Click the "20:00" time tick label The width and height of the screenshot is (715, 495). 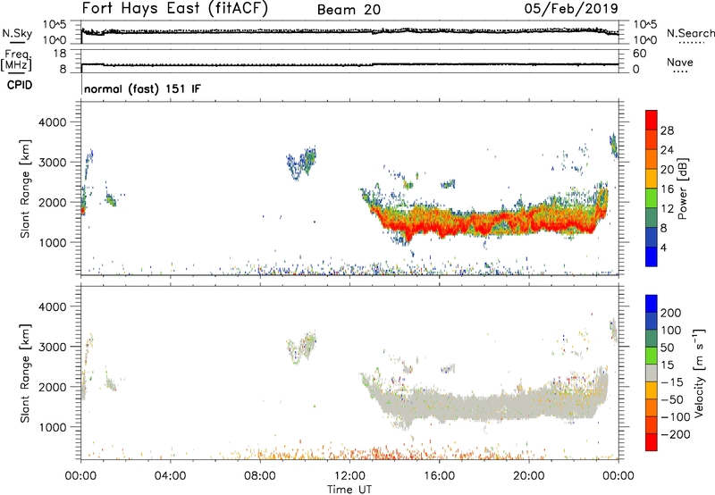tap(528, 476)
